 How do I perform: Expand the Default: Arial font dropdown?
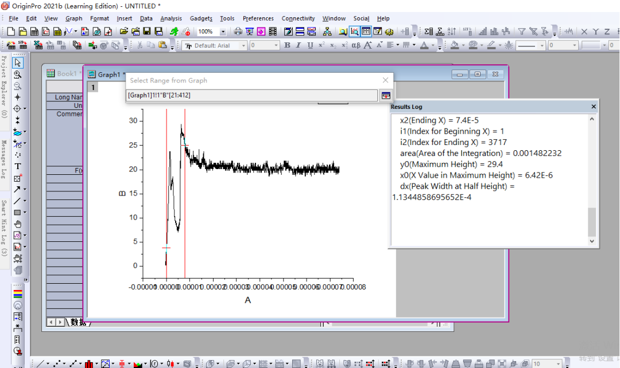(243, 45)
